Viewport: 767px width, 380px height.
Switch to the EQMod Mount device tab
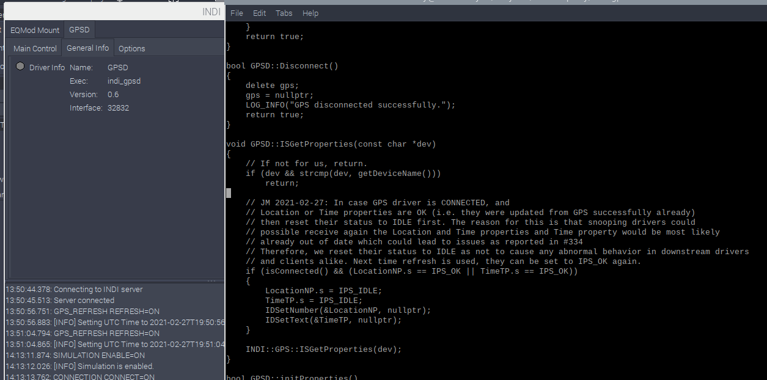[35, 29]
